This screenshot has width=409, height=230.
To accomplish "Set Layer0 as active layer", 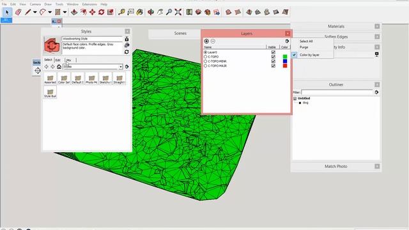I will 205,52.
